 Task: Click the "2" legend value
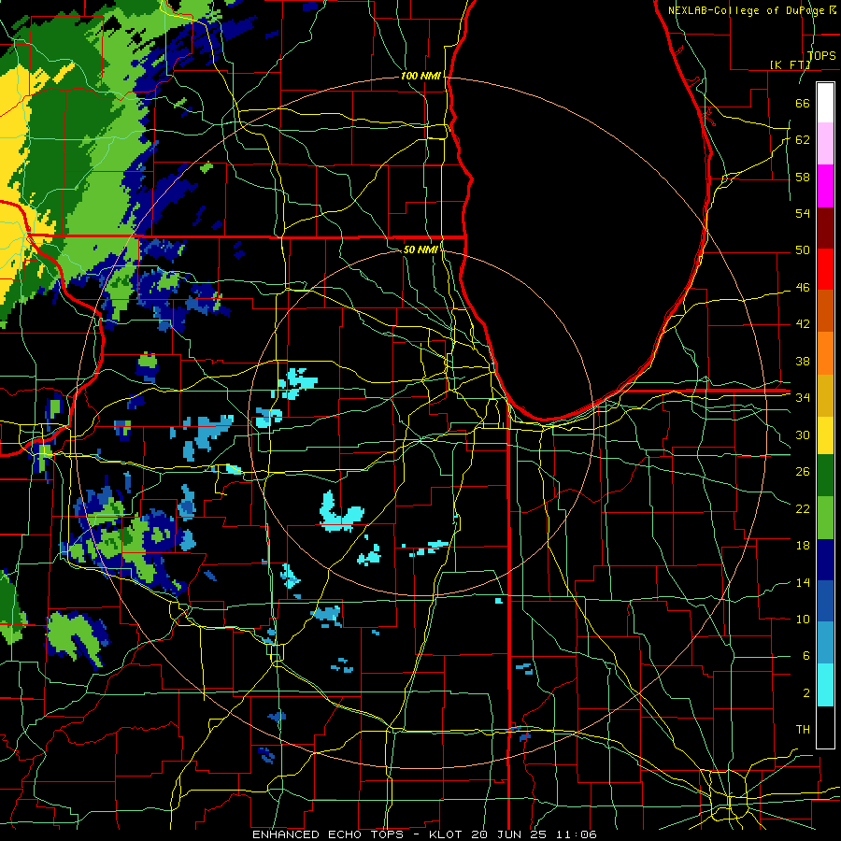pos(805,693)
